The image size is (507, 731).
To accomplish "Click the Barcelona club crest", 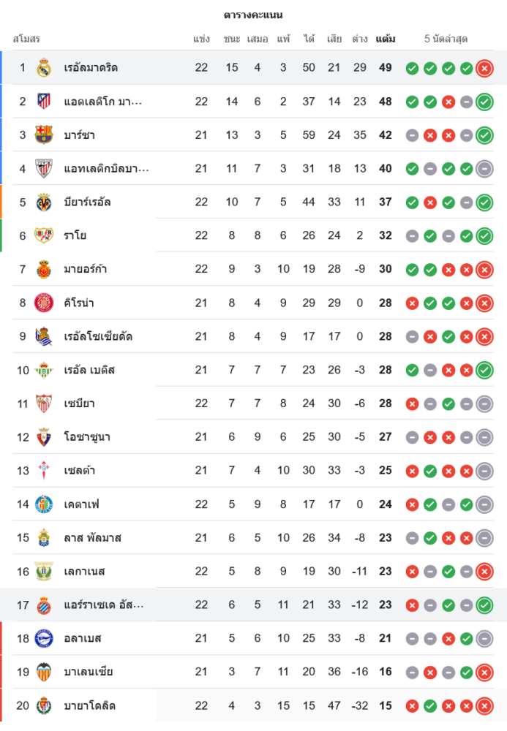I will pyautogui.click(x=44, y=135).
